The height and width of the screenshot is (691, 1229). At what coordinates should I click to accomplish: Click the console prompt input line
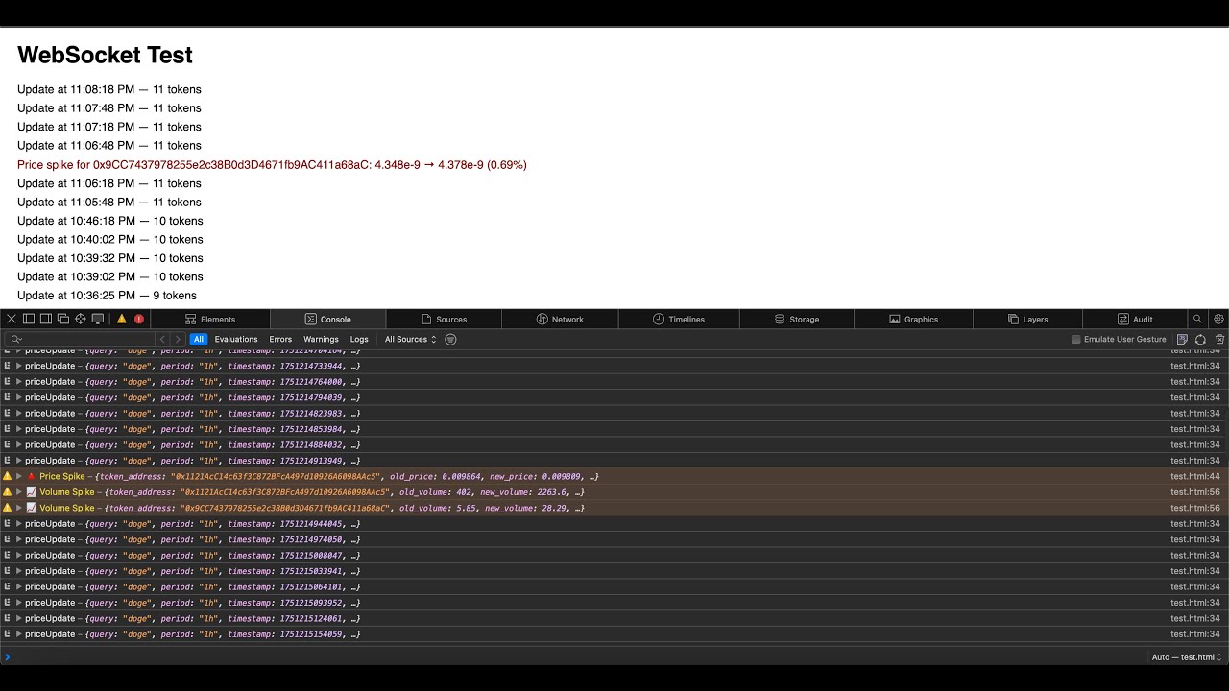point(576,657)
